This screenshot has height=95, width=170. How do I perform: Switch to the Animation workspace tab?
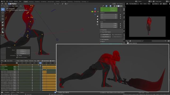coord(63,2)
